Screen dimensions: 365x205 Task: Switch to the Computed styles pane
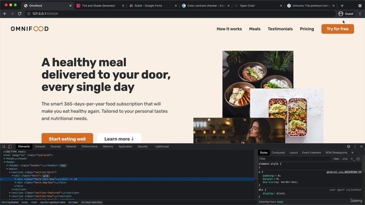[278, 153]
